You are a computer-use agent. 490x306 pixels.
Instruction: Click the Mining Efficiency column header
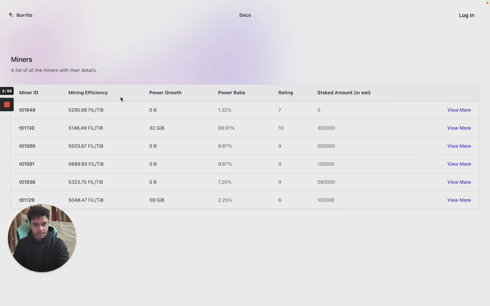tap(88, 93)
